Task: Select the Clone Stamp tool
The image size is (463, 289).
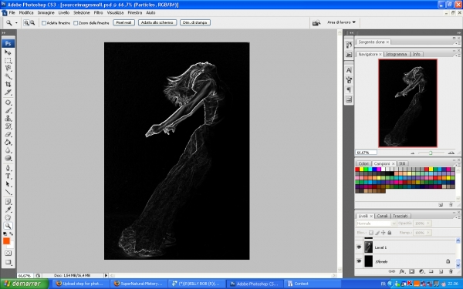Action: point(8,119)
